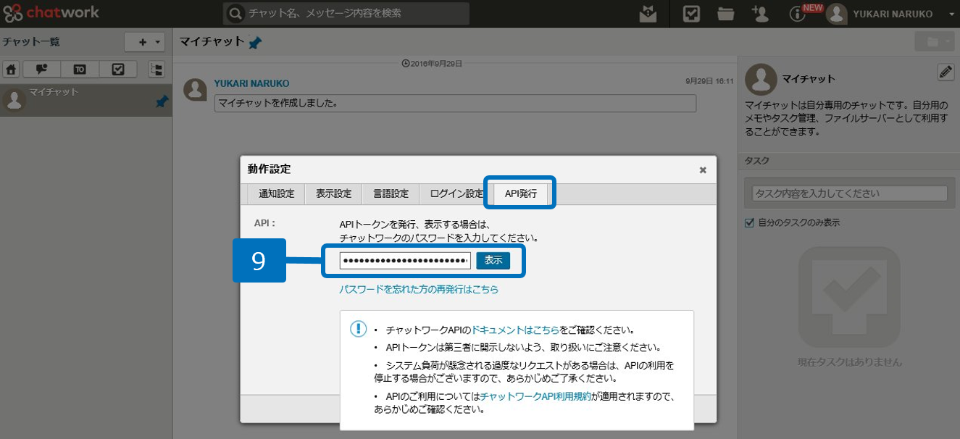Toggle the pin beside マイチャット chat title
This screenshot has width=960, height=439.
254,43
